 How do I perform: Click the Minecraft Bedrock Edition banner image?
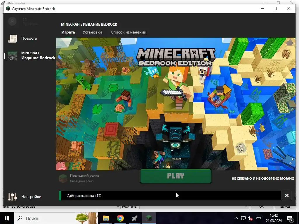coord(175,104)
